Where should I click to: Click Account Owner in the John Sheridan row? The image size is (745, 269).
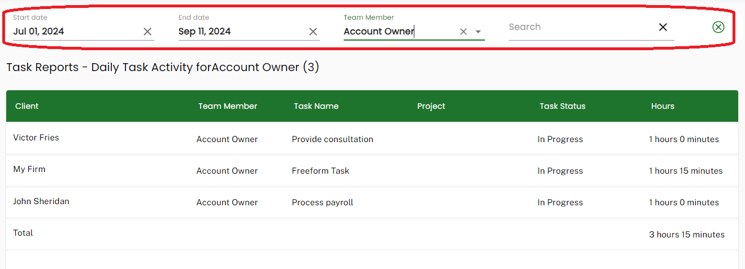[227, 202]
